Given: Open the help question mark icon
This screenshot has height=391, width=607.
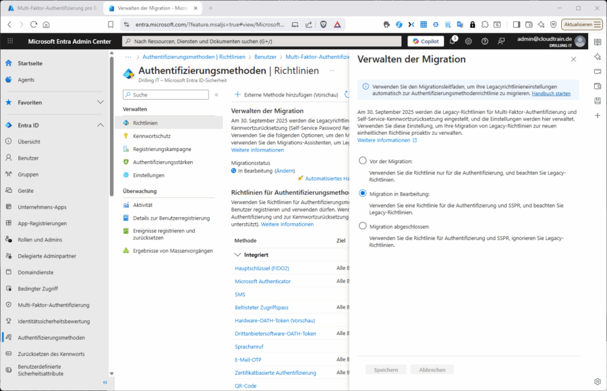Looking at the screenshot, I should pyautogui.click(x=485, y=41).
